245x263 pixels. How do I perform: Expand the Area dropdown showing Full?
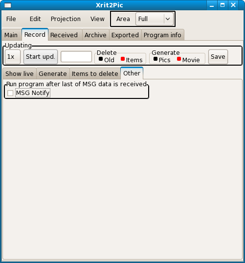(x=155, y=19)
